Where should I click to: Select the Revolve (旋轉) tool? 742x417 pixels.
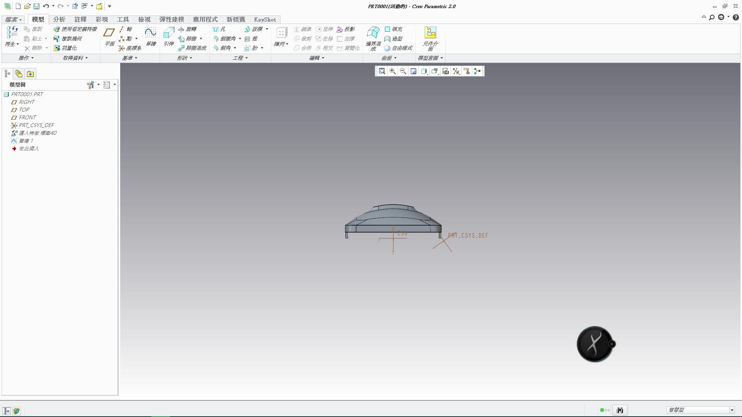pyautogui.click(x=187, y=29)
